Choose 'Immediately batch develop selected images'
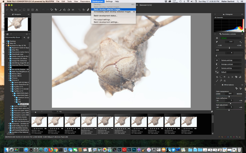Viewport: 246px width, 153px height. tap(114, 12)
